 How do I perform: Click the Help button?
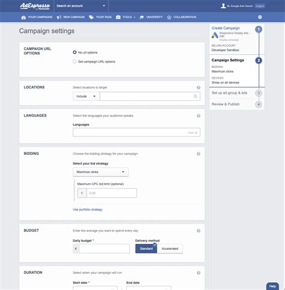coord(272,286)
